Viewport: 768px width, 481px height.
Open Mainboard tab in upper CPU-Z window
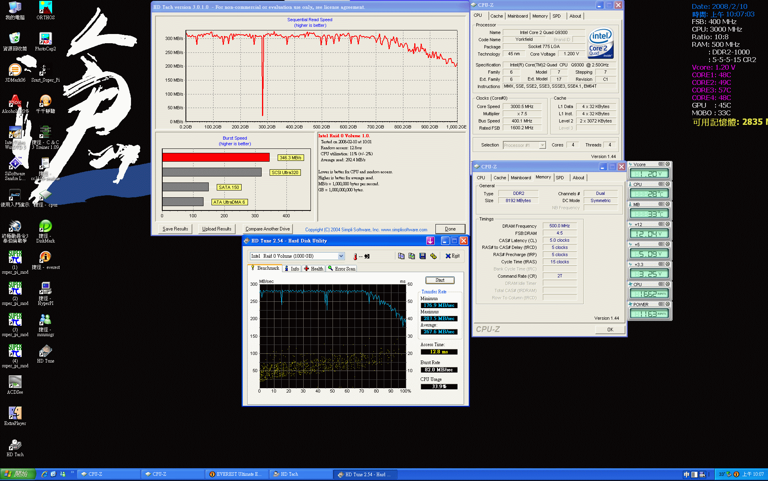[x=518, y=16]
